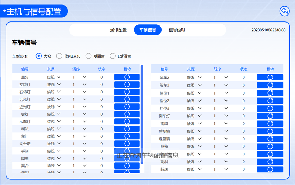Viewport: 295px width, 185px height.
Task: Flip the 挡位1 signal
Action: coord(270,93)
